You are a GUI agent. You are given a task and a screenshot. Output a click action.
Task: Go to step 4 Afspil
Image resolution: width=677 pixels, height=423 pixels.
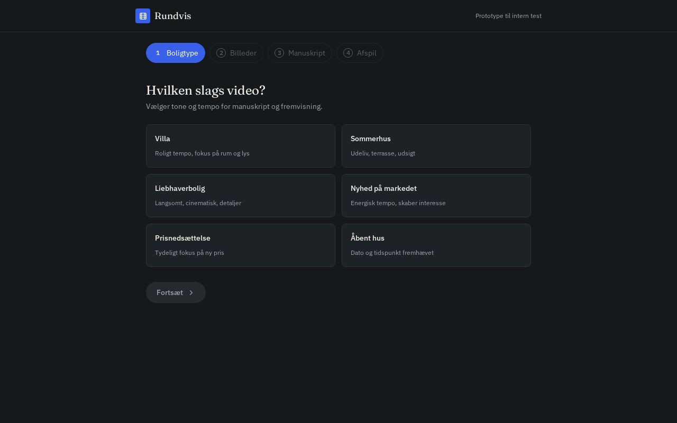tap(360, 53)
